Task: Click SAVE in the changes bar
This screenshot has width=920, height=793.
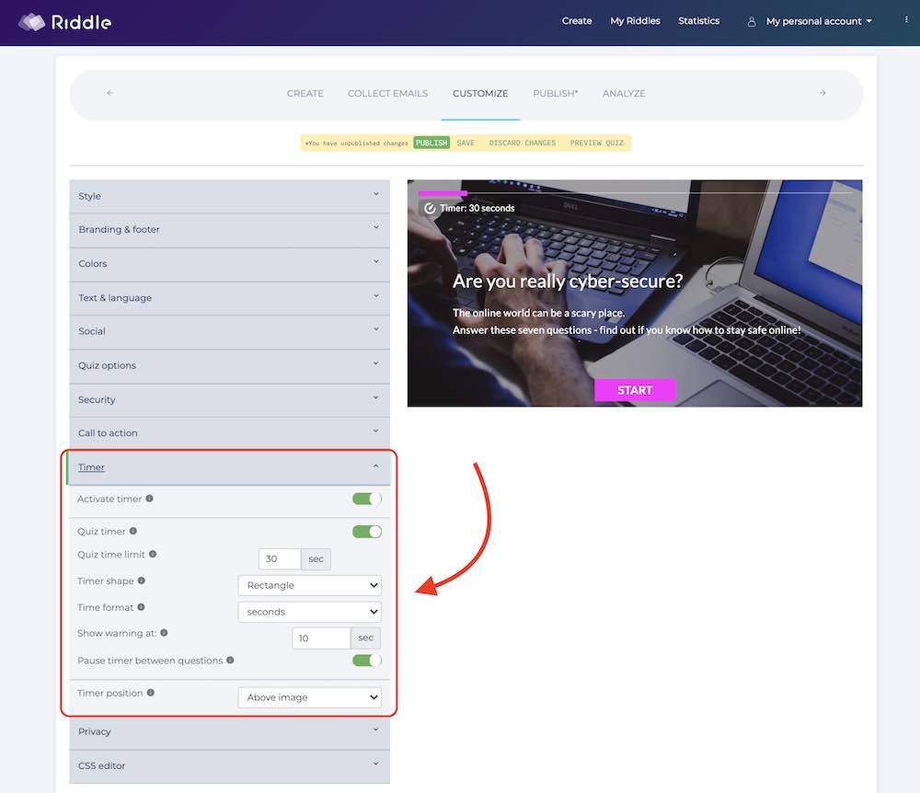Action: (466, 143)
